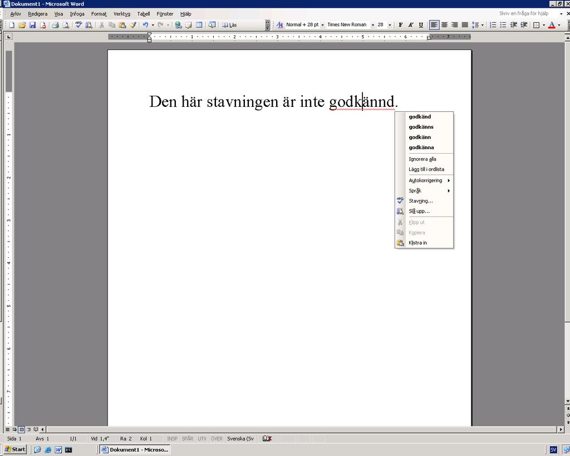Decrease the paragraph indent
The height and width of the screenshot is (456, 570).
[x=514, y=25]
